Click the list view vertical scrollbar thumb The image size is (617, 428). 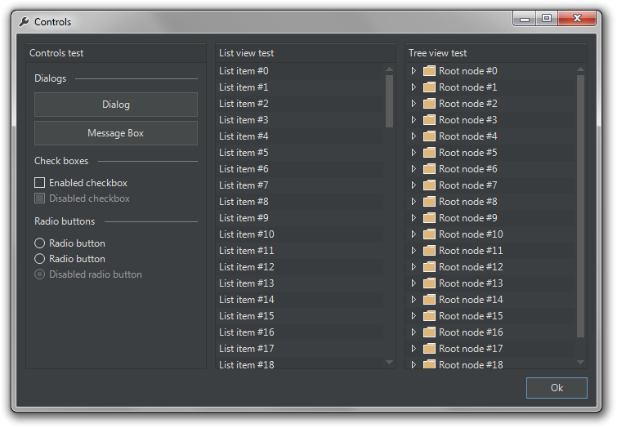point(389,101)
